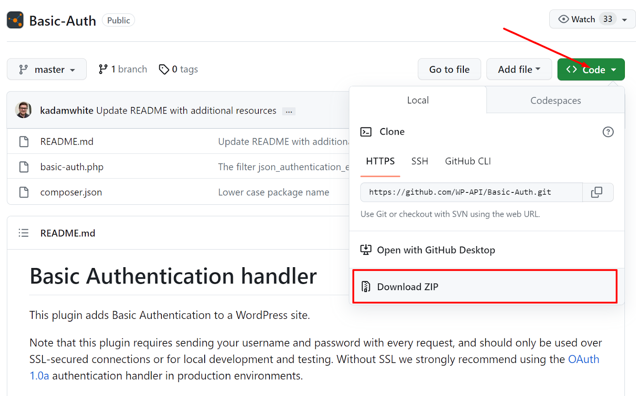Click Open with GitHub Desktop

point(487,250)
